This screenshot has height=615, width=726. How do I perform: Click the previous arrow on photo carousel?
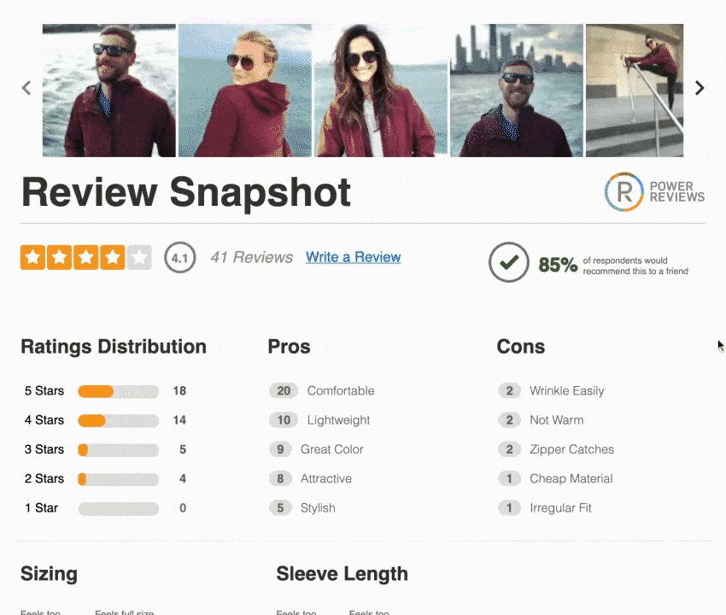tap(26, 88)
